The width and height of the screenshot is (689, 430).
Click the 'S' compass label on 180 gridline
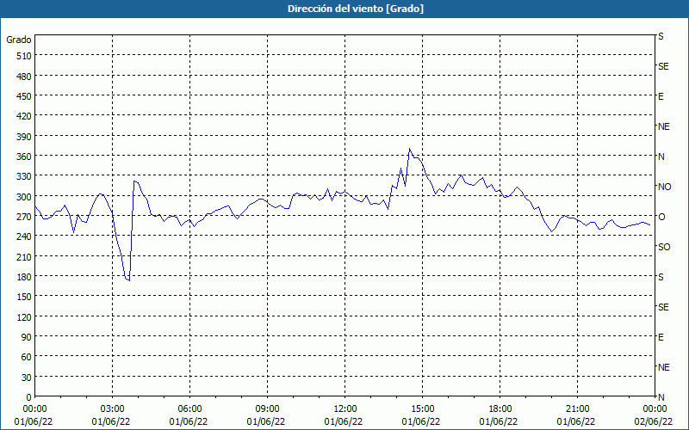point(661,277)
